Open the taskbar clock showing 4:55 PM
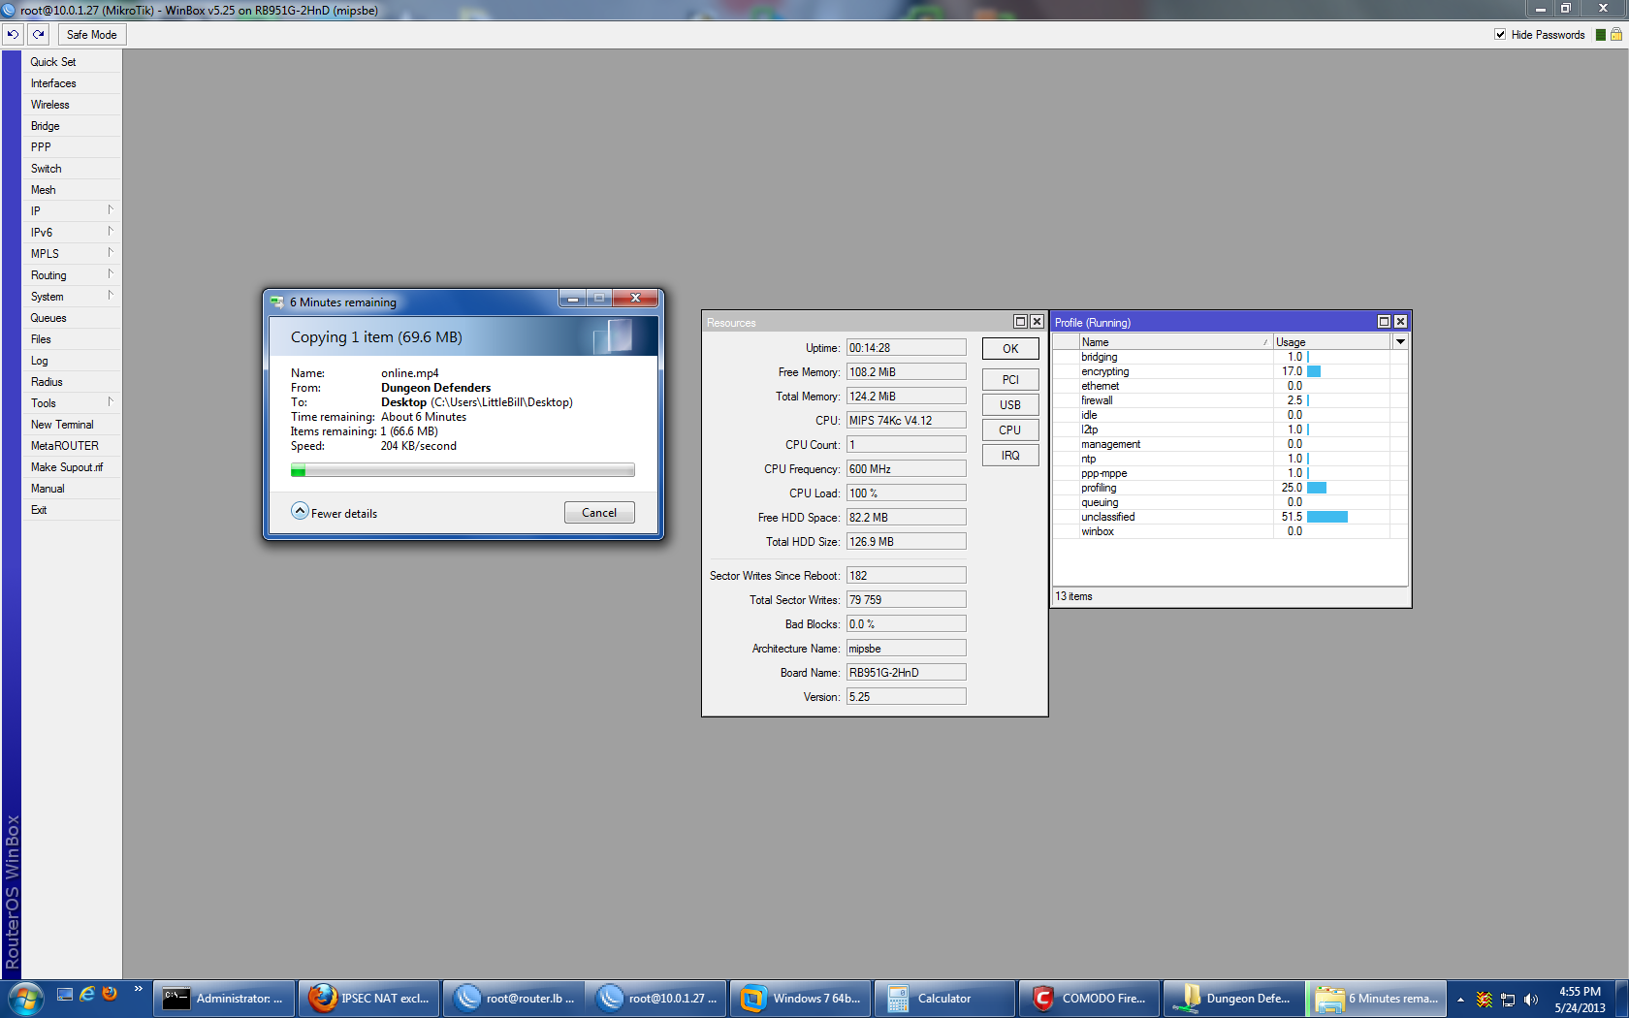1629x1018 pixels. click(1580, 1000)
